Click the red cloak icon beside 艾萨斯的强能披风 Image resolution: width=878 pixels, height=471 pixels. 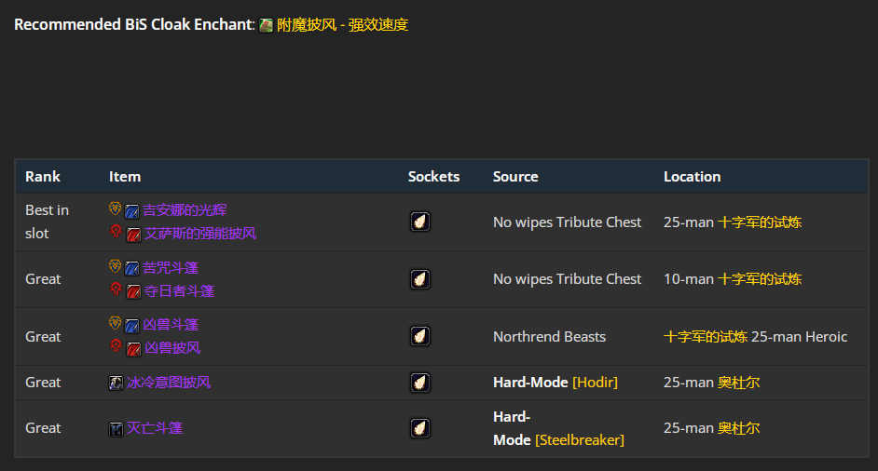pos(133,234)
